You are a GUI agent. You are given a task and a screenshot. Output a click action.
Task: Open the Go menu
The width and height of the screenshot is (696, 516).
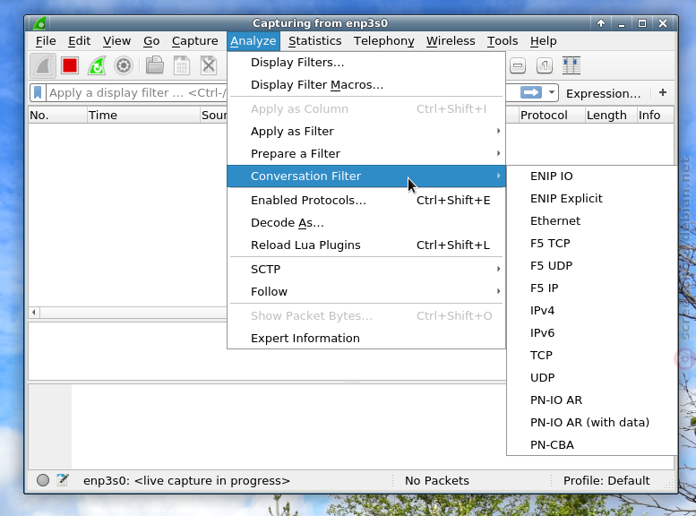tap(151, 41)
